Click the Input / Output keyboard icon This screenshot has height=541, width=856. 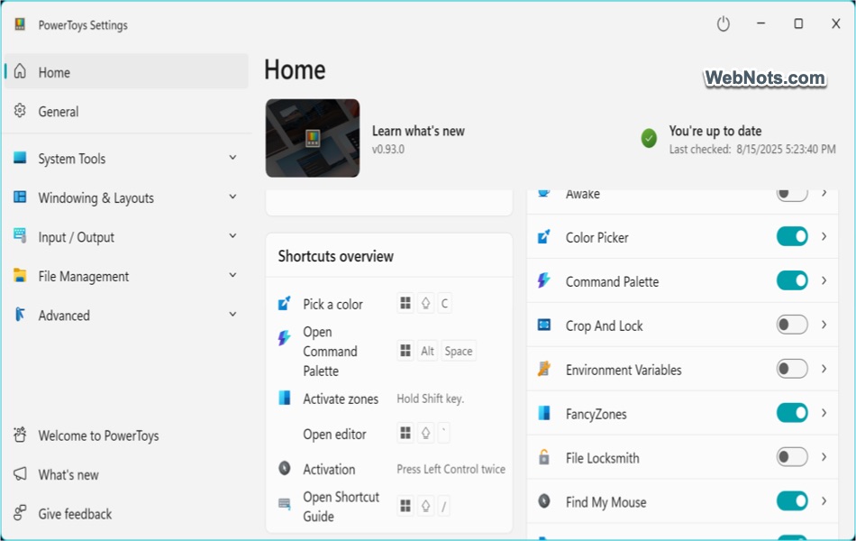pos(20,236)
